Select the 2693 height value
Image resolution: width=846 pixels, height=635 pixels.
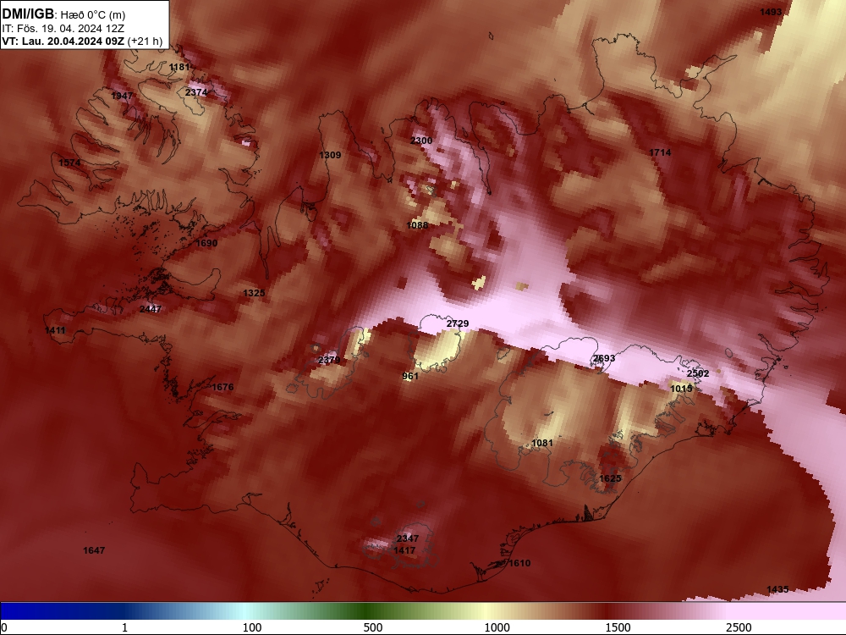[x=604, y=358]
